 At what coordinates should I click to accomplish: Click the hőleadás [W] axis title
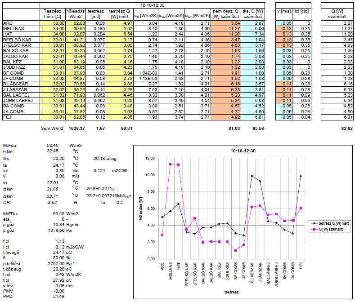(x=141, y=209)
